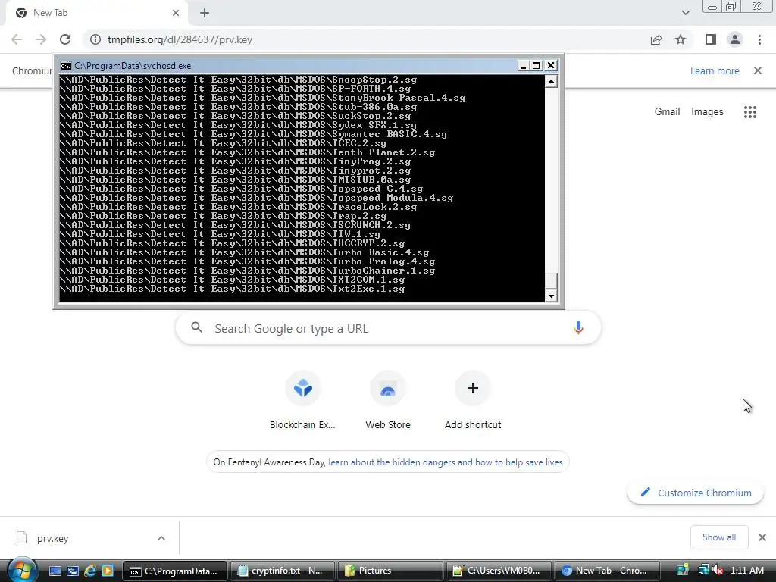776x582 pixels.
Task: Open the svchosd.exe console system menu icon
Action: 65,66
